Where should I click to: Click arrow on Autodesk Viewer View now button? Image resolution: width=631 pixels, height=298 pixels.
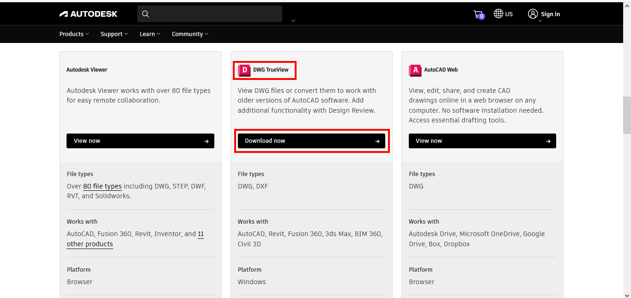pos(206,141)
